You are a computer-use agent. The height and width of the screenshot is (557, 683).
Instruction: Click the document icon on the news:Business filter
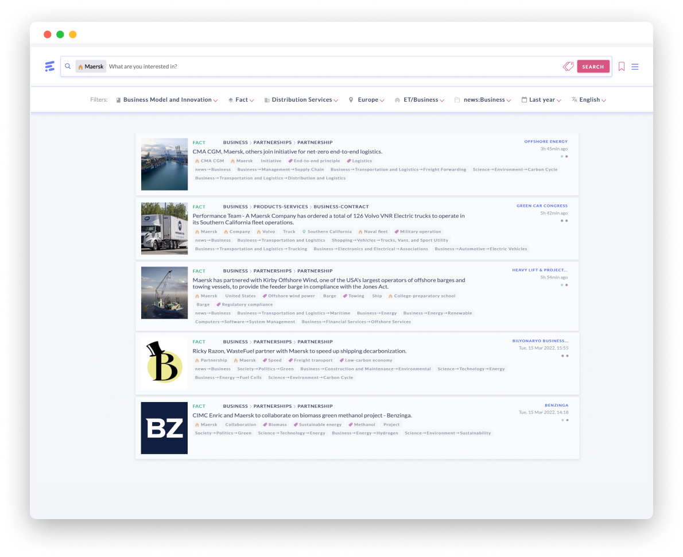pos(457,99)
